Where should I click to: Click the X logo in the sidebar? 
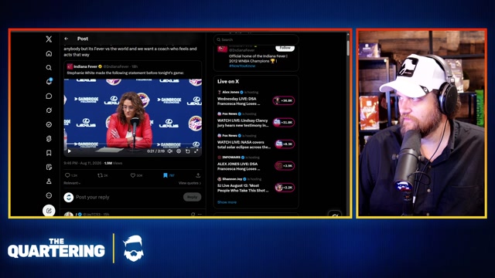tap(49, 39)
